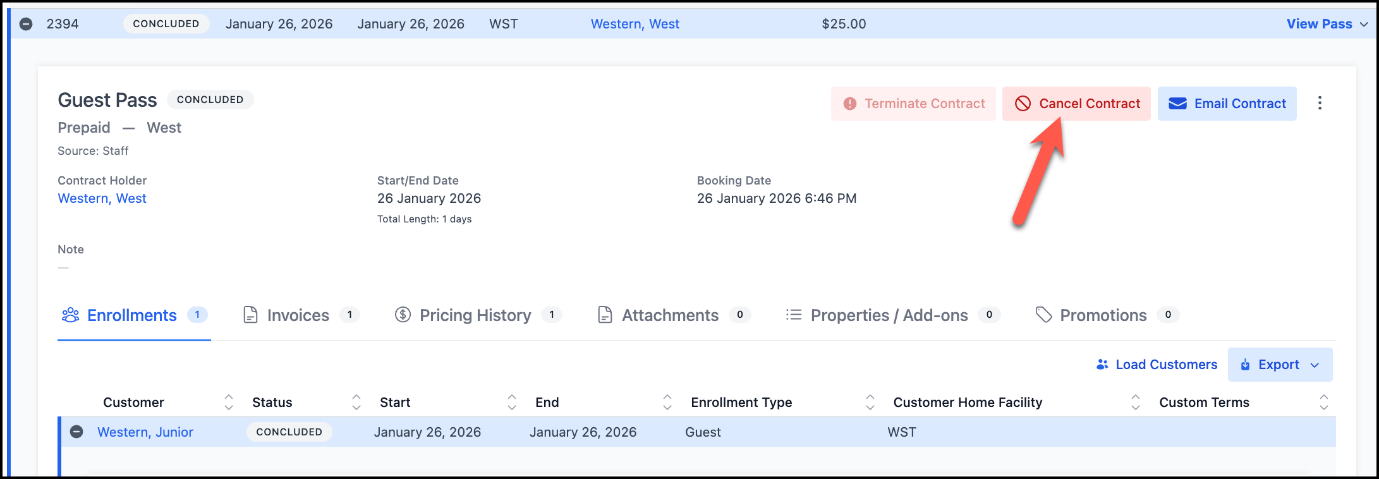Open contract holder Western, West link
1379x479 pixels.
pos(102,198)
